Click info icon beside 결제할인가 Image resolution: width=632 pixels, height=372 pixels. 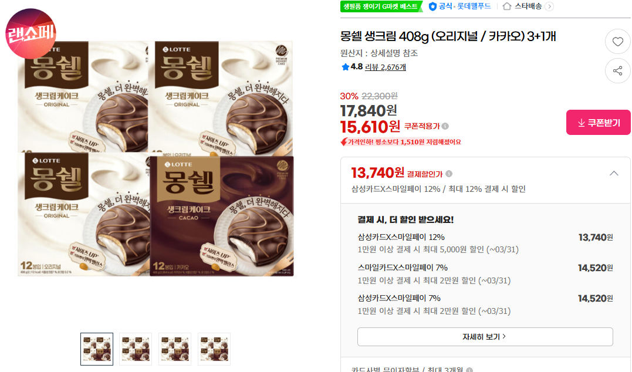point(449,174)
